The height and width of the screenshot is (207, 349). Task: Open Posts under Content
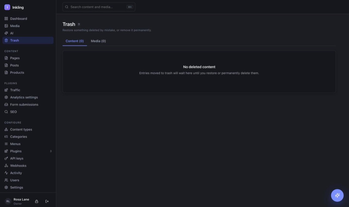28,65
